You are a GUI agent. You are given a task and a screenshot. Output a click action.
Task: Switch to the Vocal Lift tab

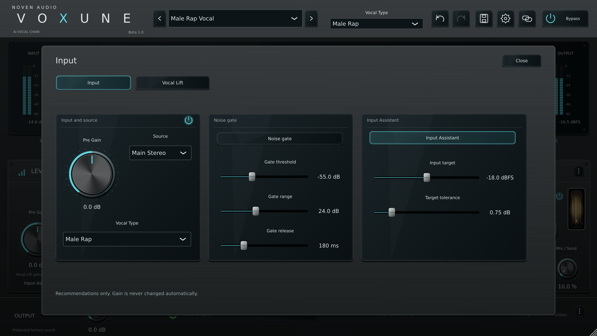click(x=172, y=83)
